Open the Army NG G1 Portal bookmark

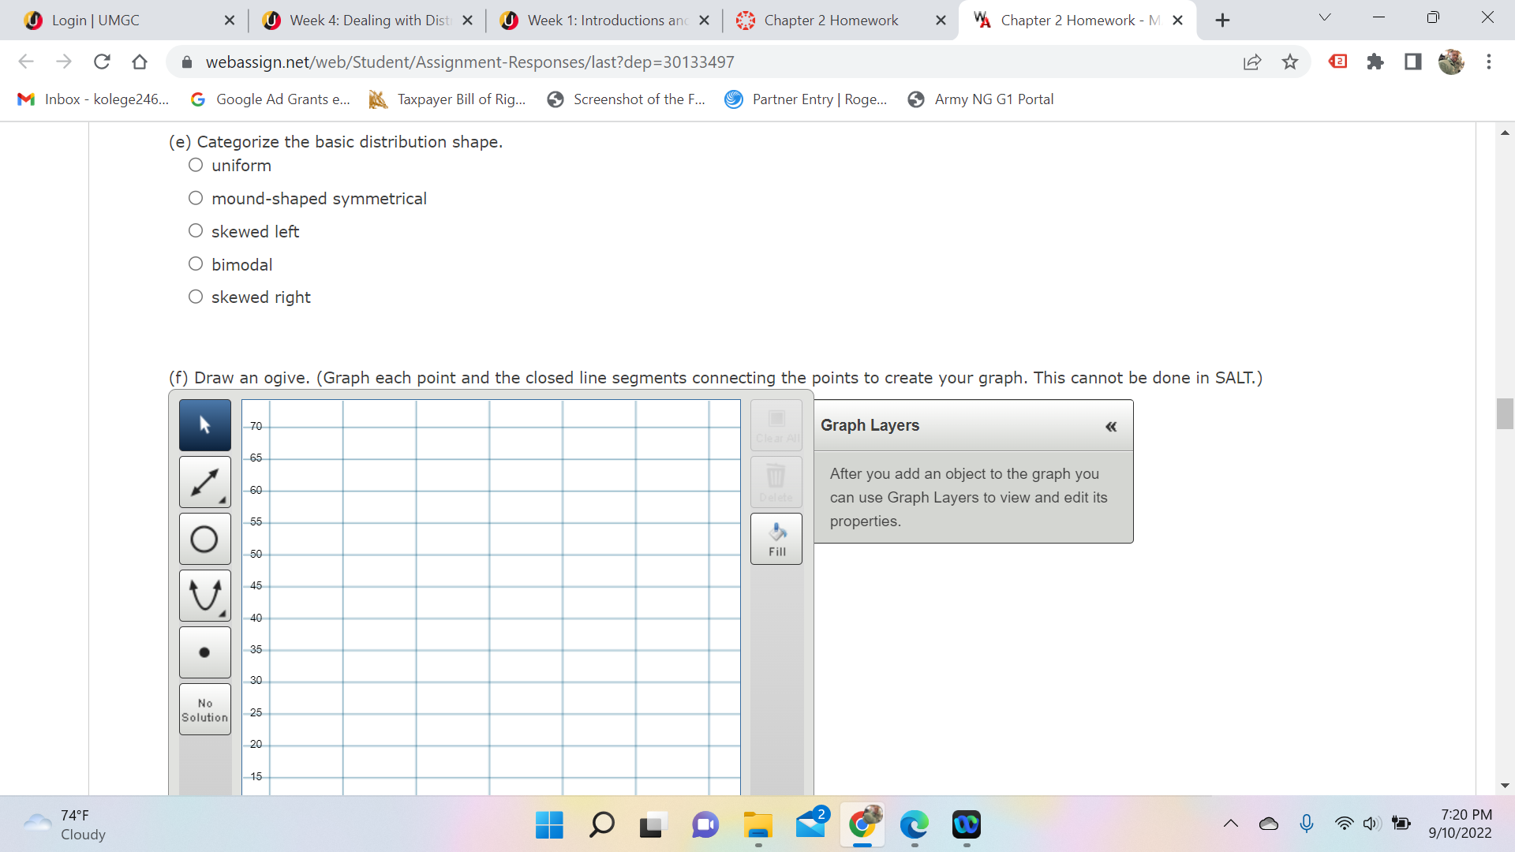point(981,99)
